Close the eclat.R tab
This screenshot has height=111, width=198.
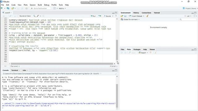click(x=11, y=13)
